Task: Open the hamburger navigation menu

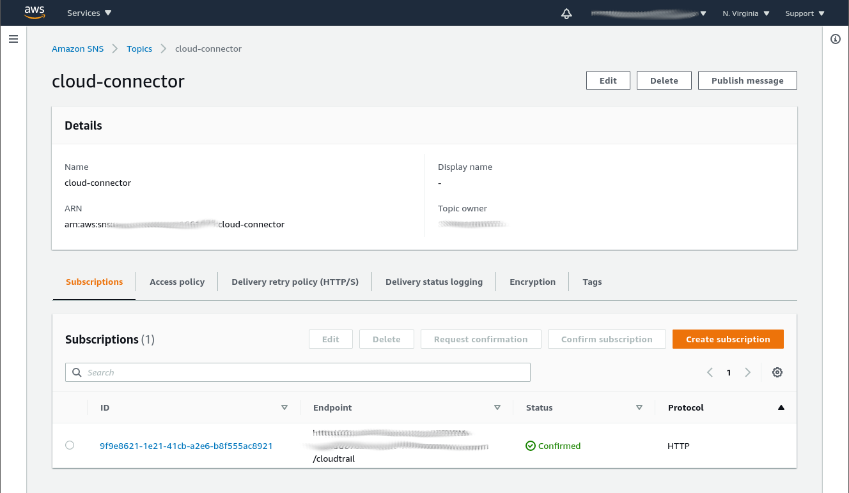Action: pos(13,39)
